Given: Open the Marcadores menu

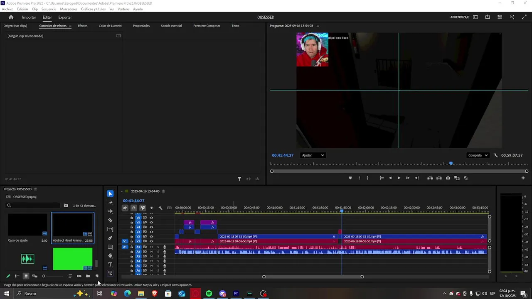Looking at the screenshot, I should 69,9.
